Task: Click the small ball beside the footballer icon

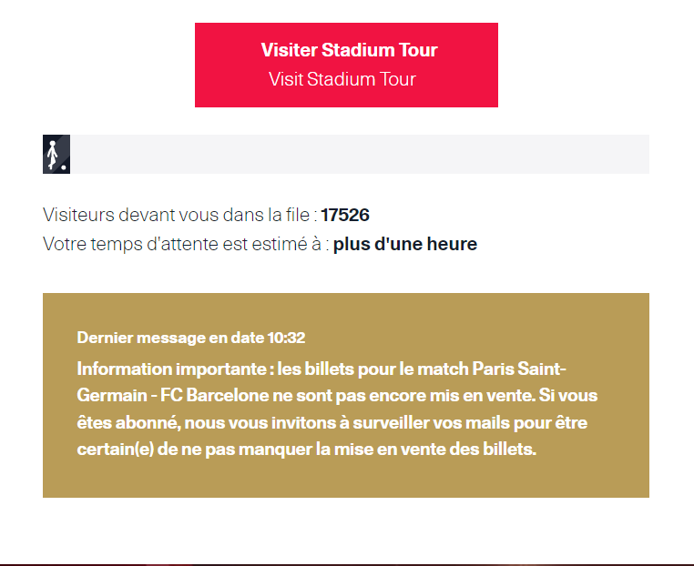Action: 64,167
